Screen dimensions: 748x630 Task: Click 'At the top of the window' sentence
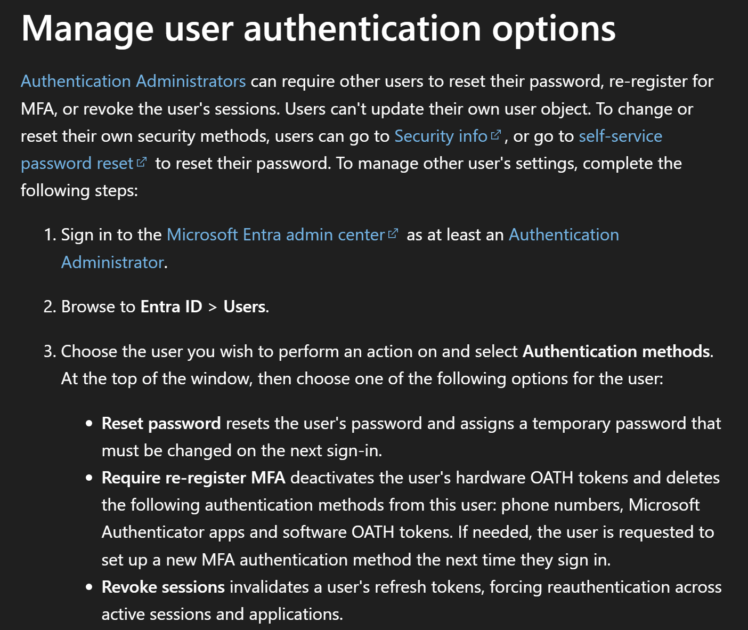(x=362, y=379)
